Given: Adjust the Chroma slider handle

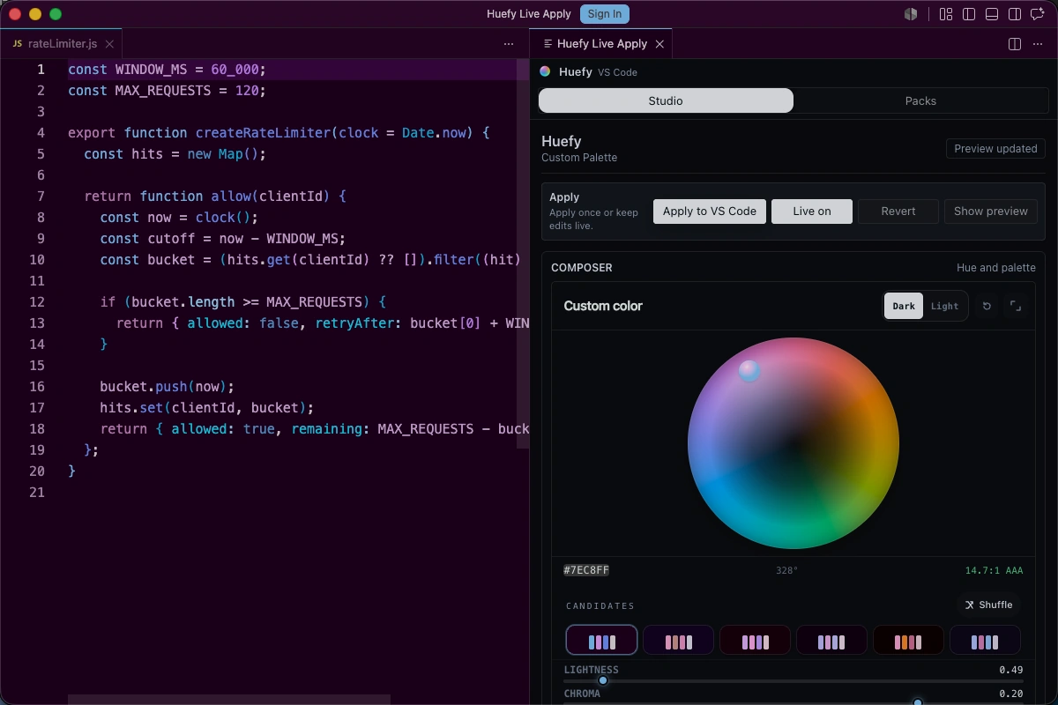Looking at the screenshot, I should (x=918, y=701).
